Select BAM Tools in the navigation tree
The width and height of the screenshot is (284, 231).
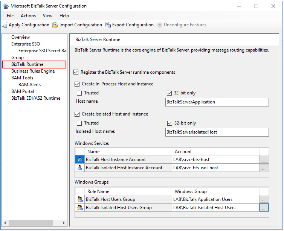point(22,78)
